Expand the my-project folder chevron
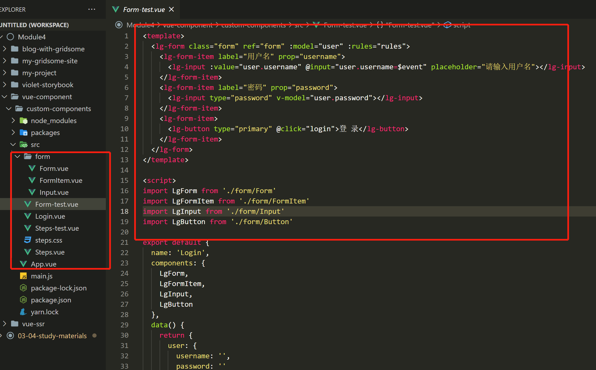596x370 pixels. tap(4, 73)
